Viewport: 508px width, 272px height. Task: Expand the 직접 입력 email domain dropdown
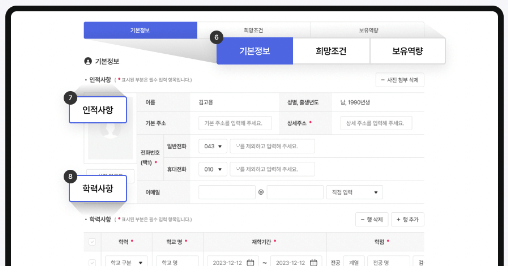coord(354,192)
